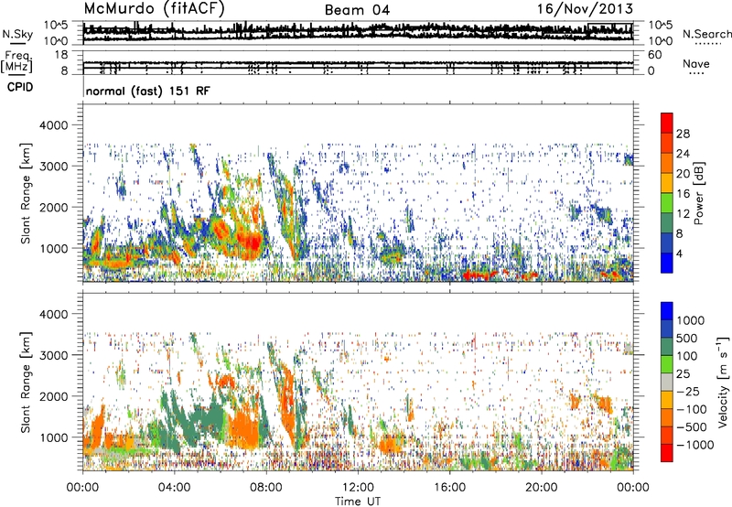Viewport: 732px width, 507px height.
Task: Pick the teal 8–12 dB power swatch
Action: pos(667,223)
